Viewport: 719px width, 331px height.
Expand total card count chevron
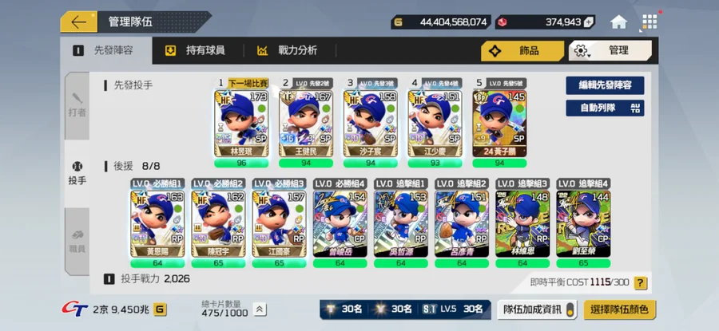point(259,309)
